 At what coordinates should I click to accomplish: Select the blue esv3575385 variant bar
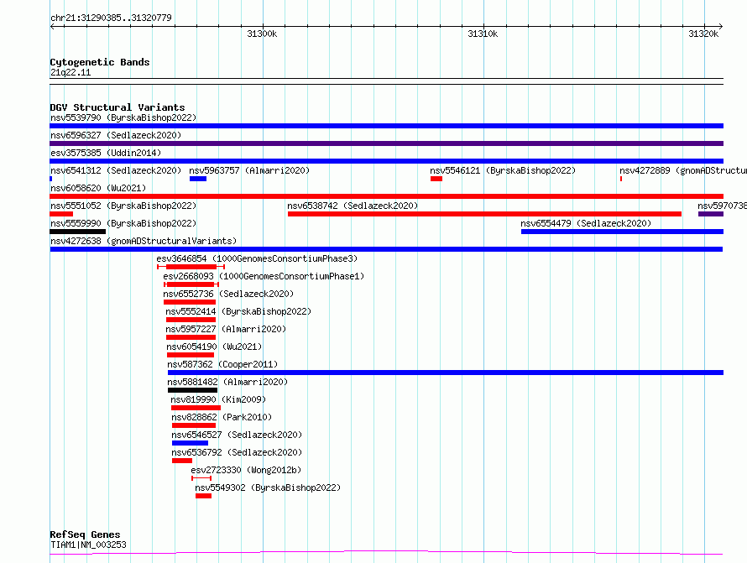tap(386, 161)
